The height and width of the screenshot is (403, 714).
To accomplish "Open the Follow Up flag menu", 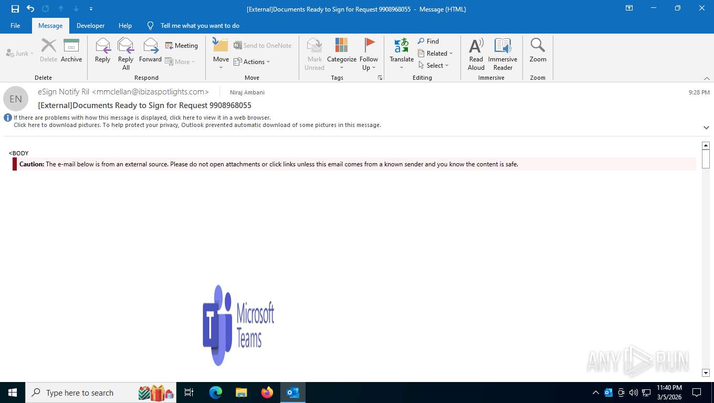I will coord(369,54).
